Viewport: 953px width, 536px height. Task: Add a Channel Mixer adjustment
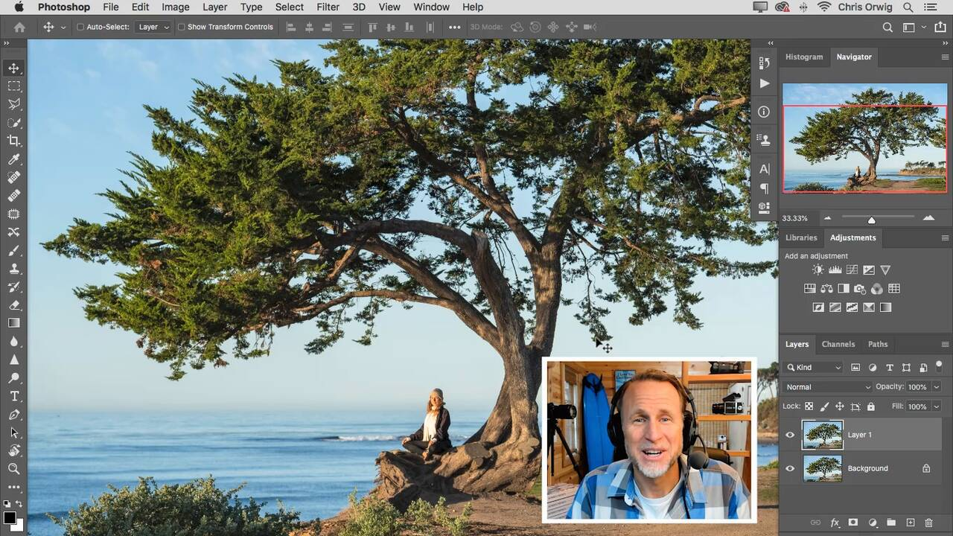pyautogui.click(x=877, y=289)
